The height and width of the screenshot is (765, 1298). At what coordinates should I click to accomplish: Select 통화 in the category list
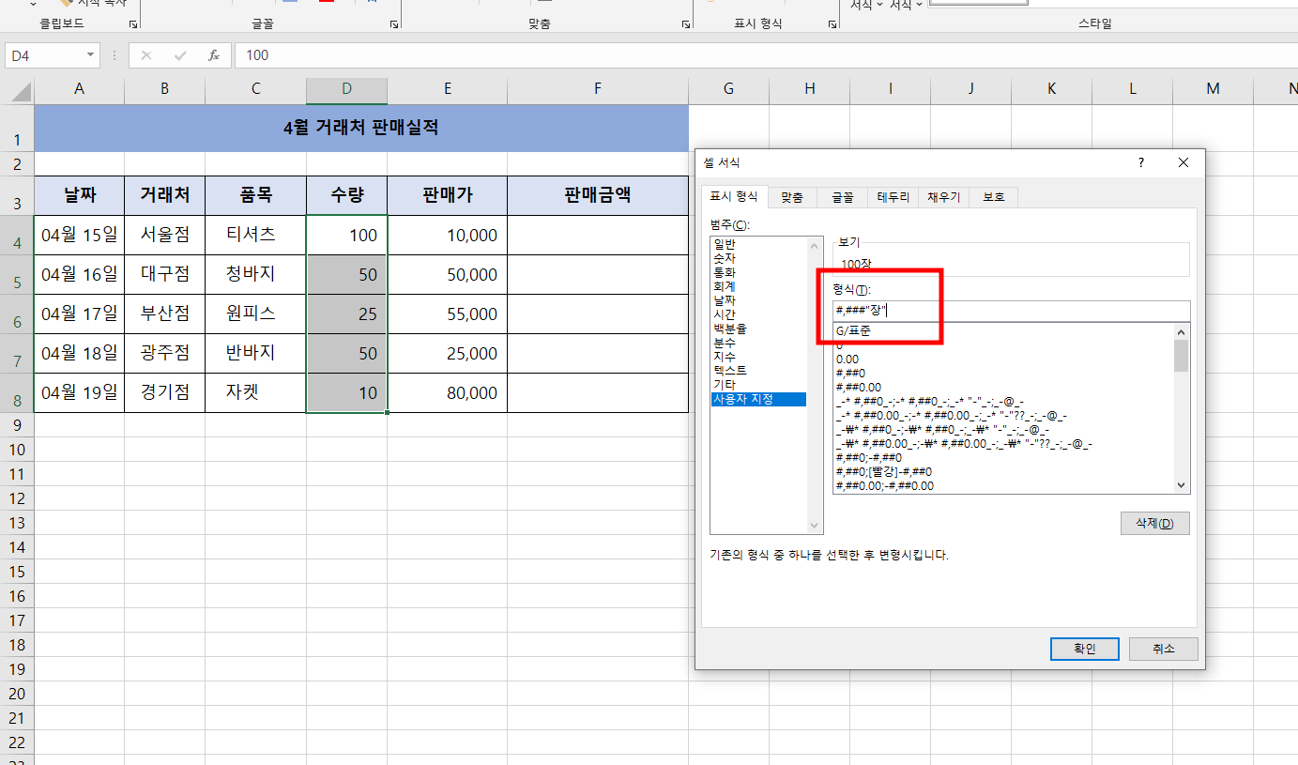tap(758, 272)
